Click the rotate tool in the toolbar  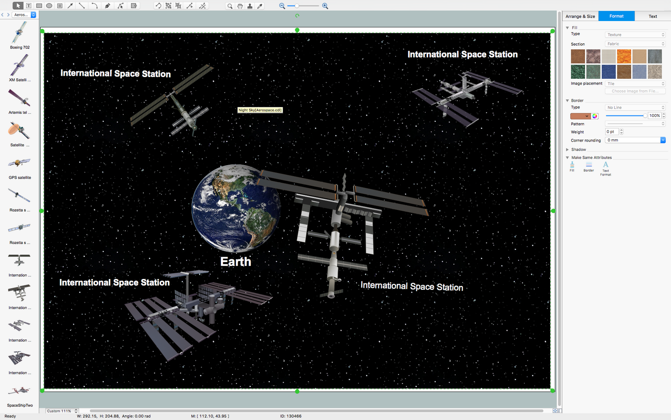tap(158, 6)
